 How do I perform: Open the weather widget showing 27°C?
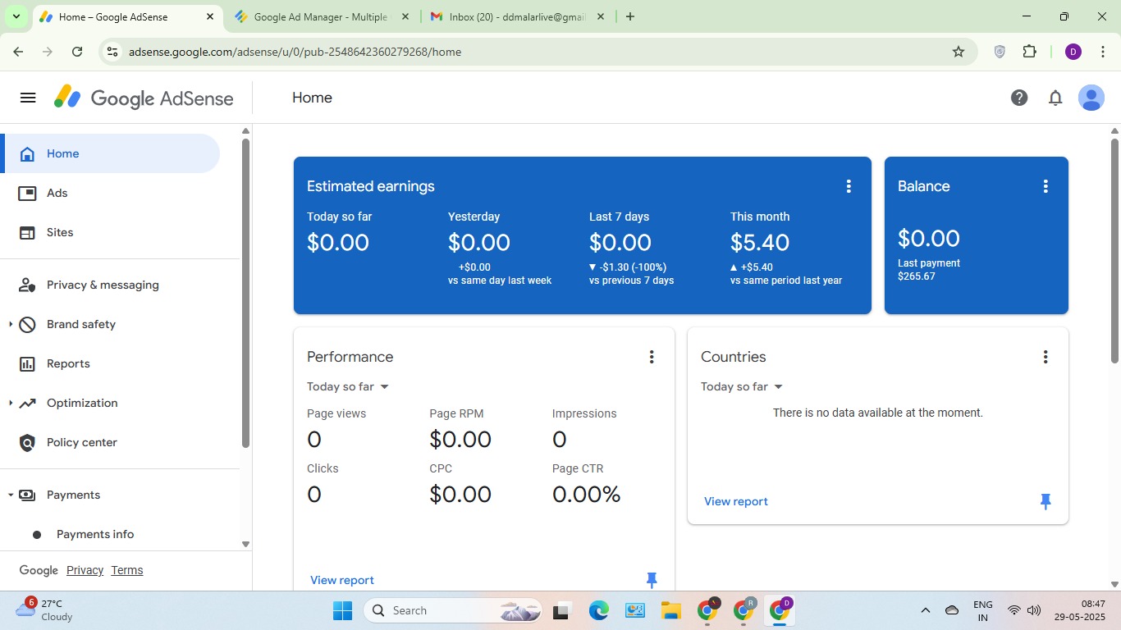[x=45, y=609]
